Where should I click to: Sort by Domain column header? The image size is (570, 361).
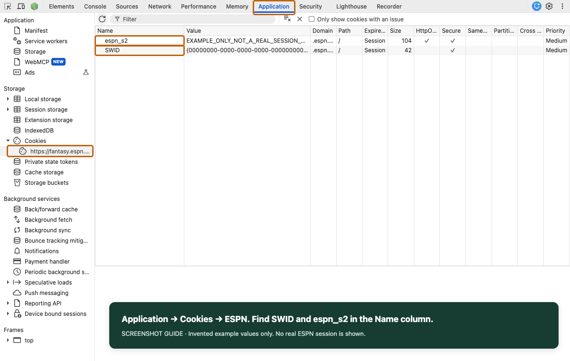click(x=323, y=31)
